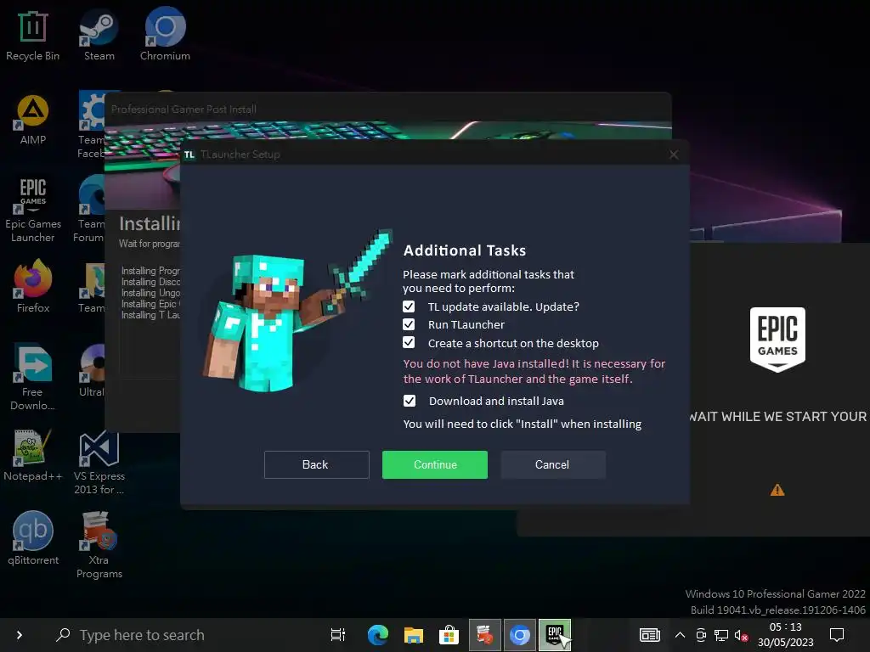
Task: Close the TLauncher Setup window
Action: (x=674, y=155)
